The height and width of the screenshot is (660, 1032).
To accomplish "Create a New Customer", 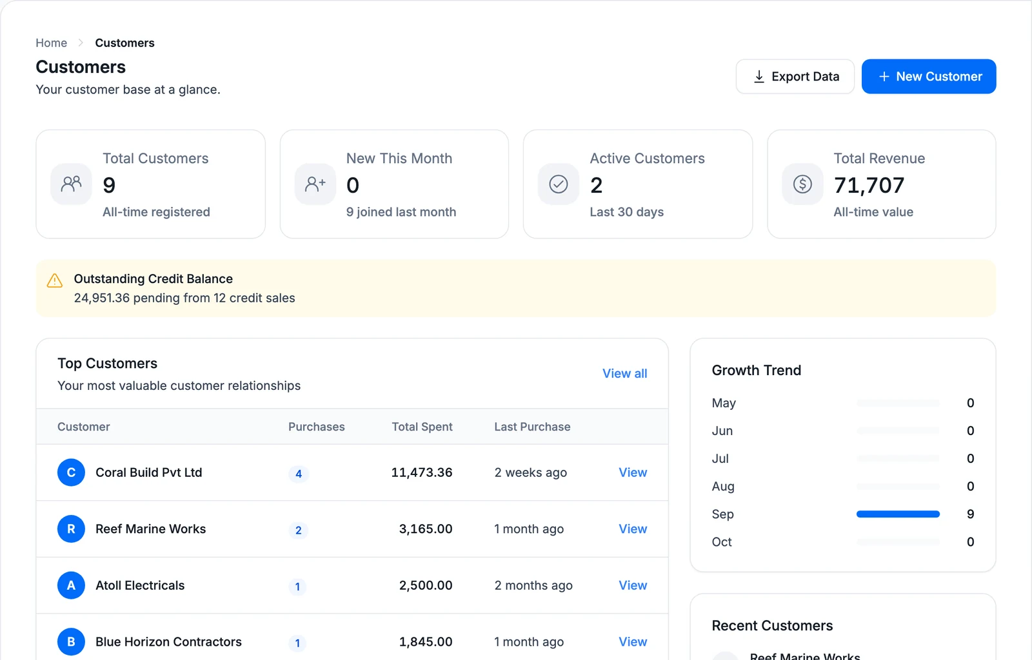I will 929,77.
